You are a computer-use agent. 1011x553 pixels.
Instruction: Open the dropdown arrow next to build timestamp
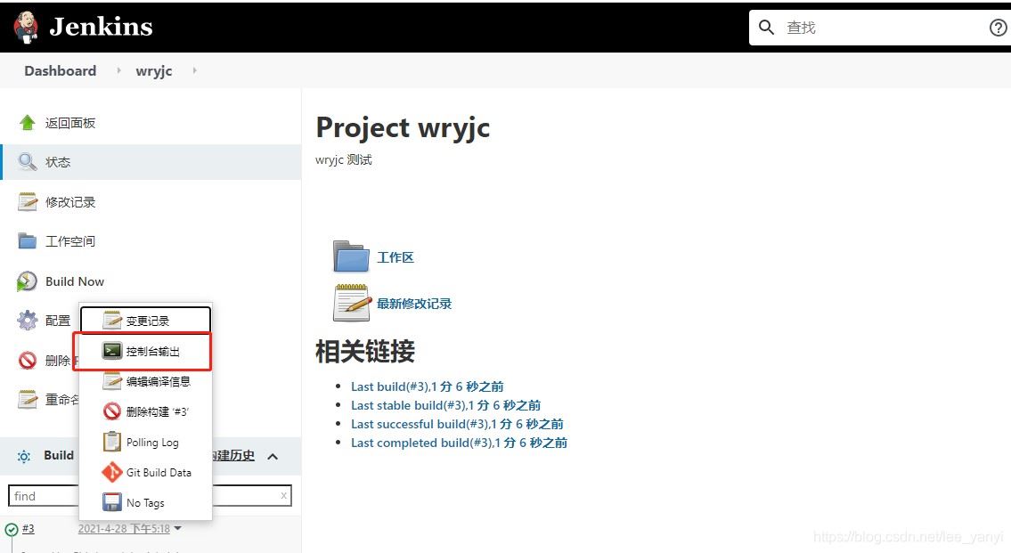point(178,529)
